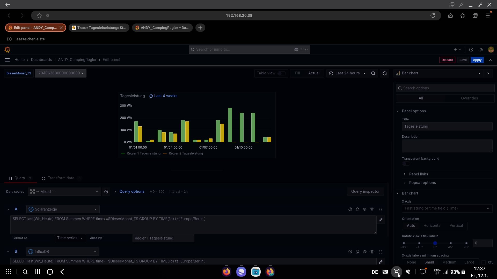Image resolution: width=497 pixels, height=279 pixels.
Task: Duplicate query B with copy icon
Action: 357,252
